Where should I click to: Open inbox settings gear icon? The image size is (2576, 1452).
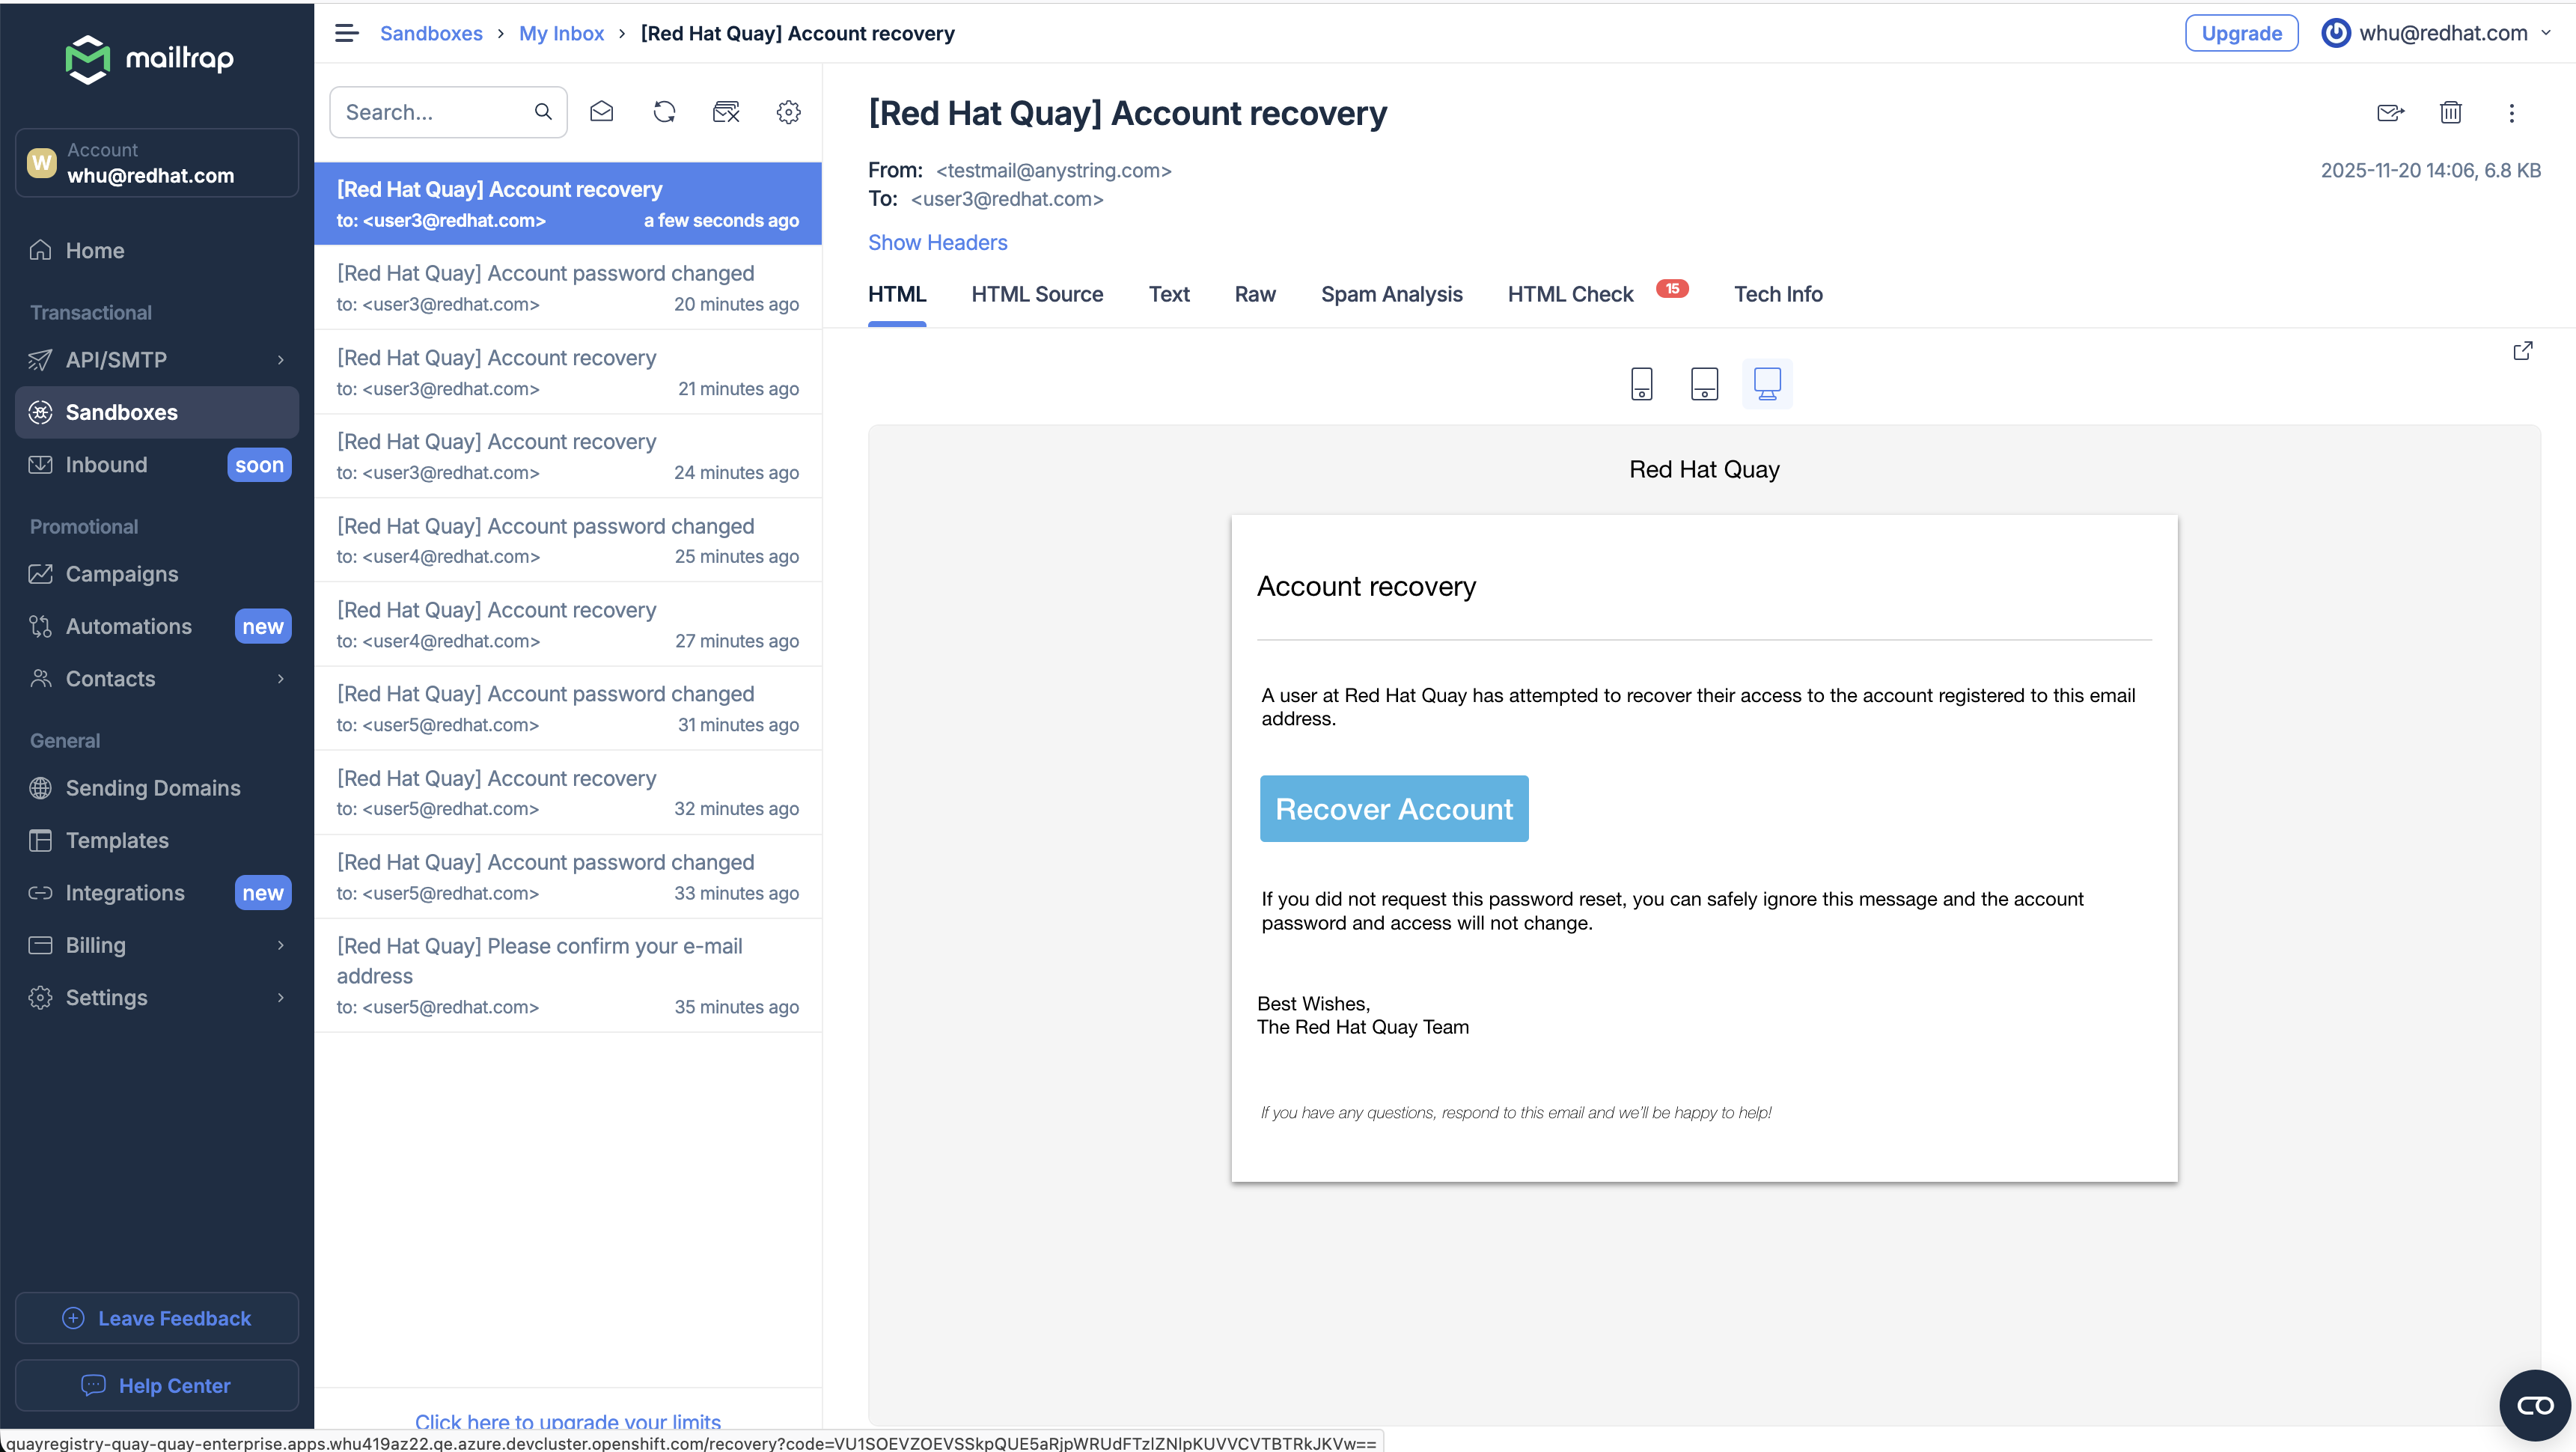788,112
